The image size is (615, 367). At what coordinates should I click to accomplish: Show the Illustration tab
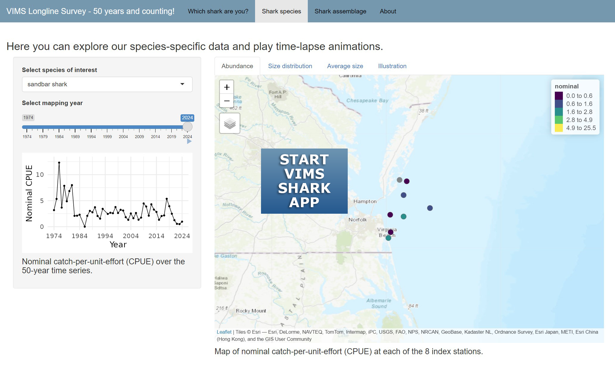coord(392,66)
